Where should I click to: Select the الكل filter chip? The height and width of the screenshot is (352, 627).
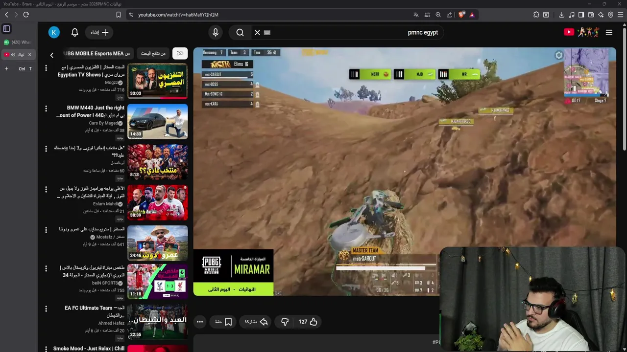[180, 53]
